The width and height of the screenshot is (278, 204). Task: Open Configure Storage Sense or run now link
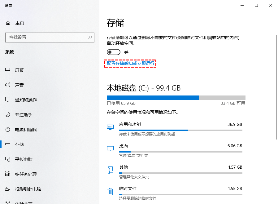[130, 64]
